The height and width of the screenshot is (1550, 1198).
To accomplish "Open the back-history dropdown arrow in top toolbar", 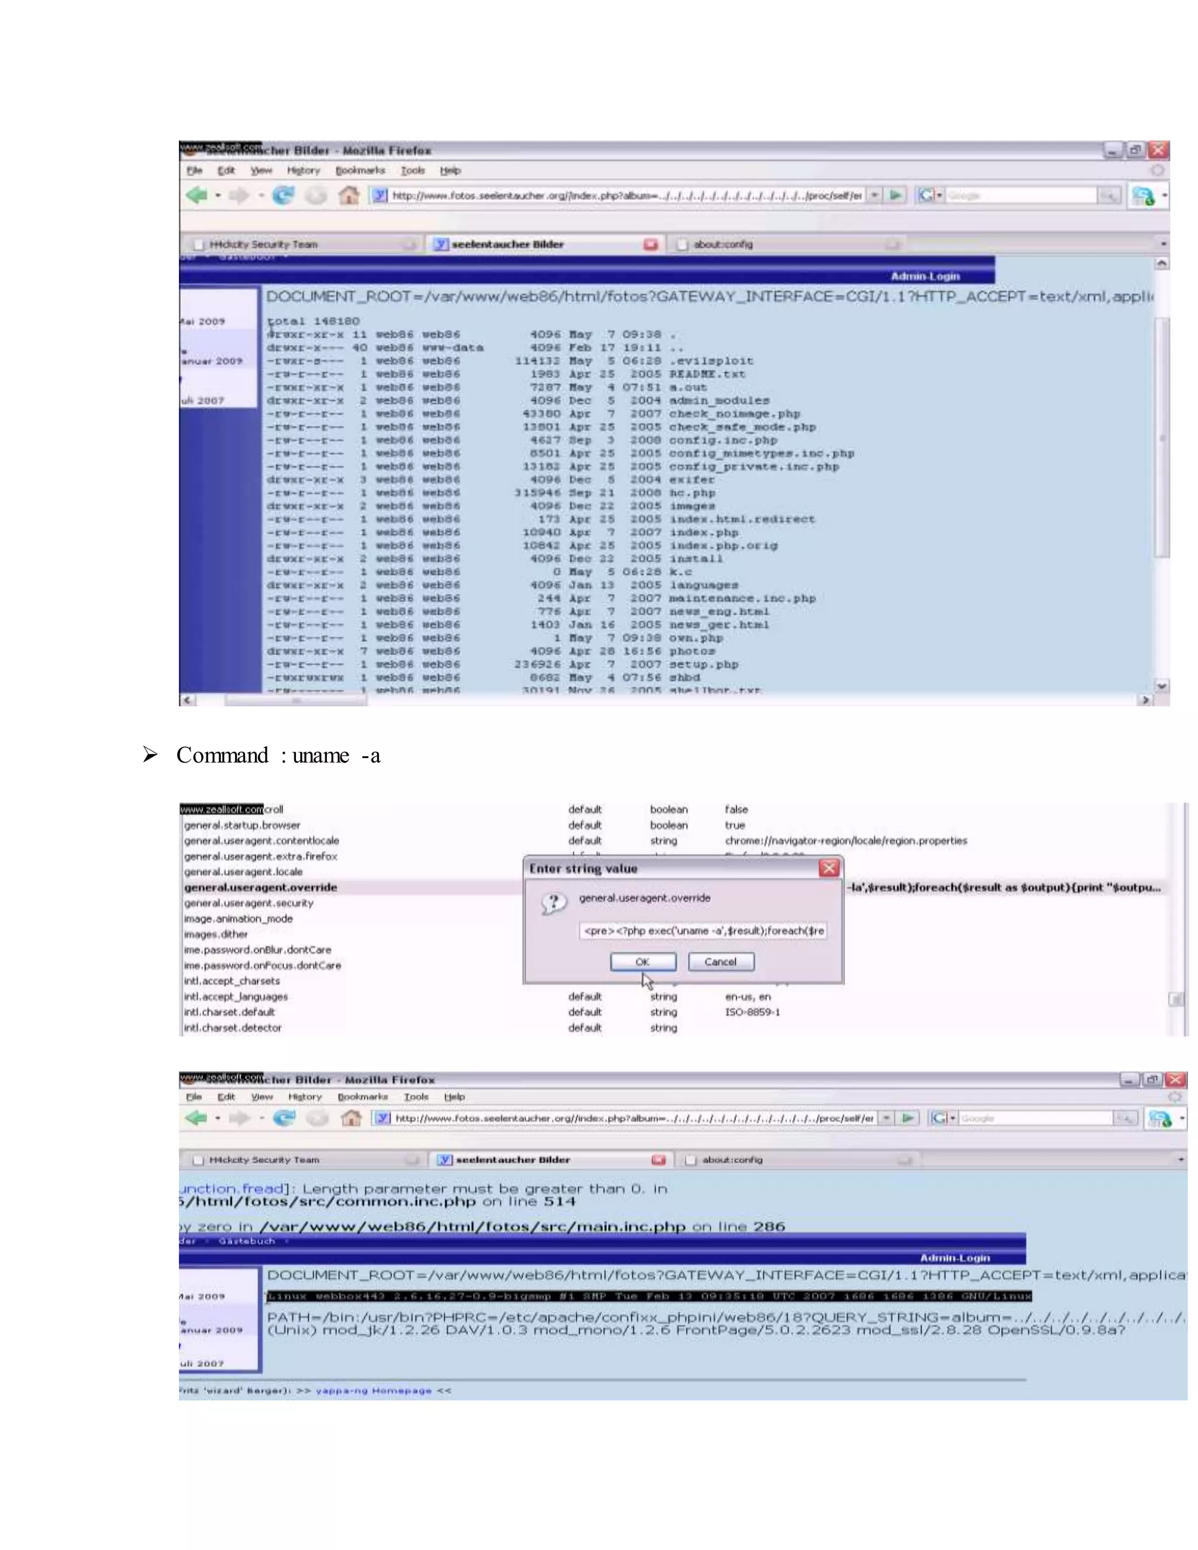I will [x=219, y=195].
